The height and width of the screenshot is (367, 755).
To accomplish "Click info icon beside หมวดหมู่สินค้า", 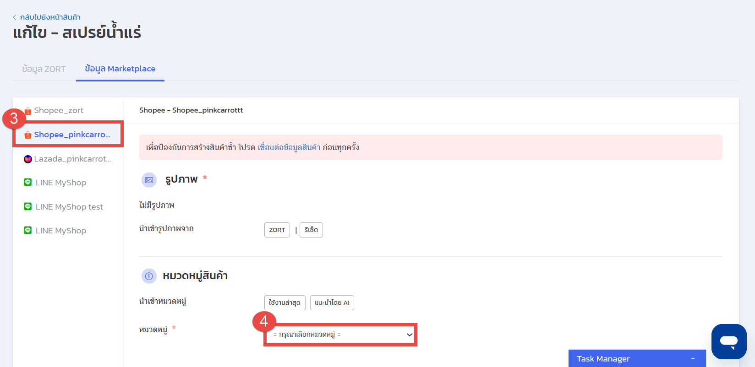I will [x=149, y=276].
